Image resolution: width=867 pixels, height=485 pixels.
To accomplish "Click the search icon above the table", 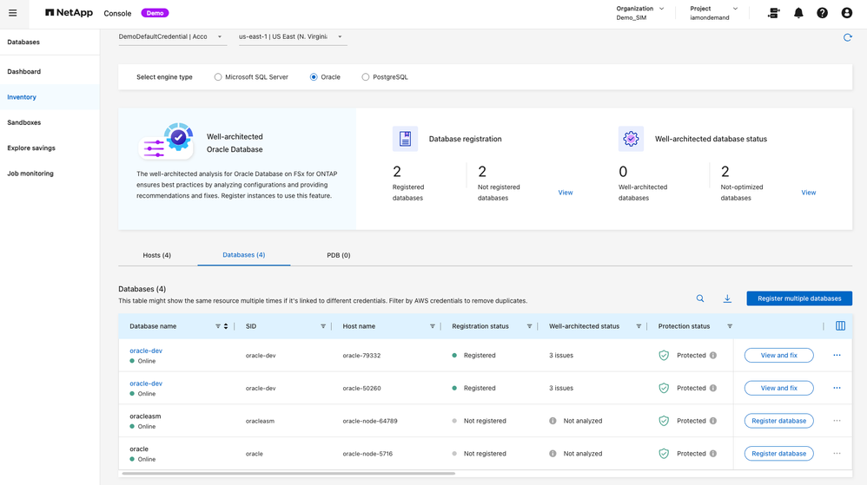I will pos(700,298).
